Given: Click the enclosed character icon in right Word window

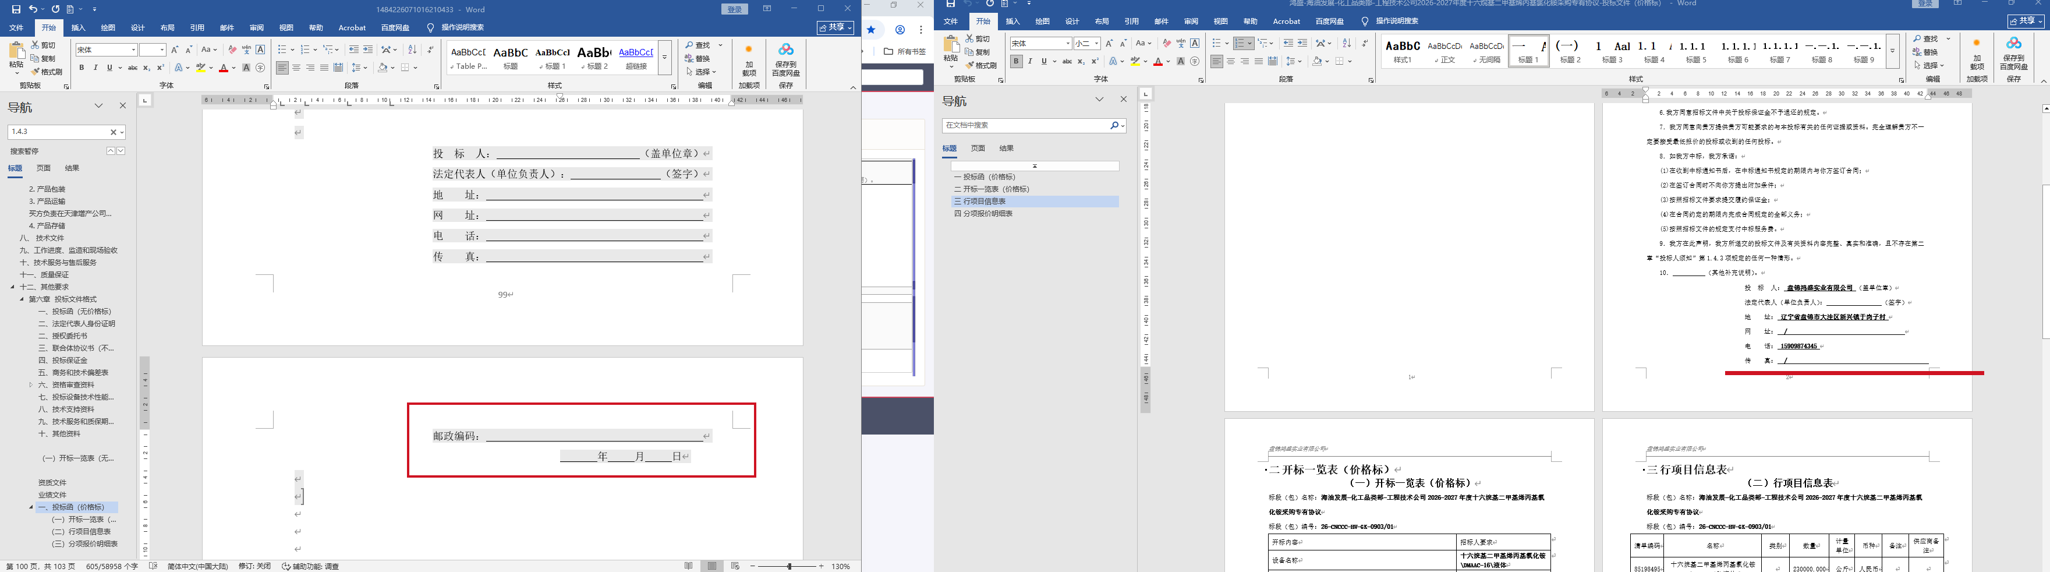Looking at the screenshot, I should click(1195, 61).
